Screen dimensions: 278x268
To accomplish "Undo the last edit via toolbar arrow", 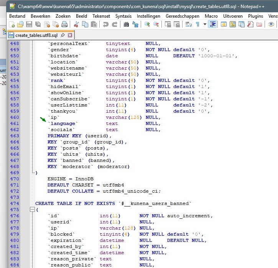I will click(105, 24).
